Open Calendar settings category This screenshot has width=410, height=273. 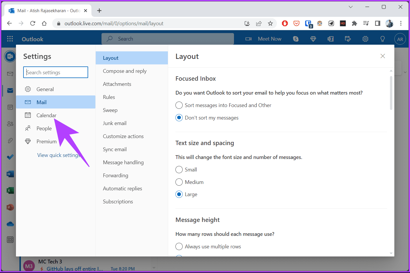pos(56,115)
